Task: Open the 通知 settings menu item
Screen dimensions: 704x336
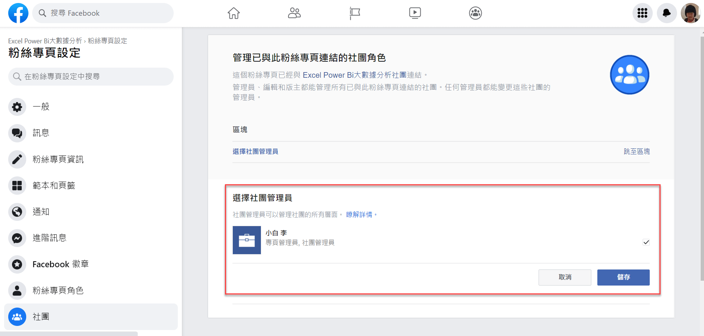Action: point(91,212)
